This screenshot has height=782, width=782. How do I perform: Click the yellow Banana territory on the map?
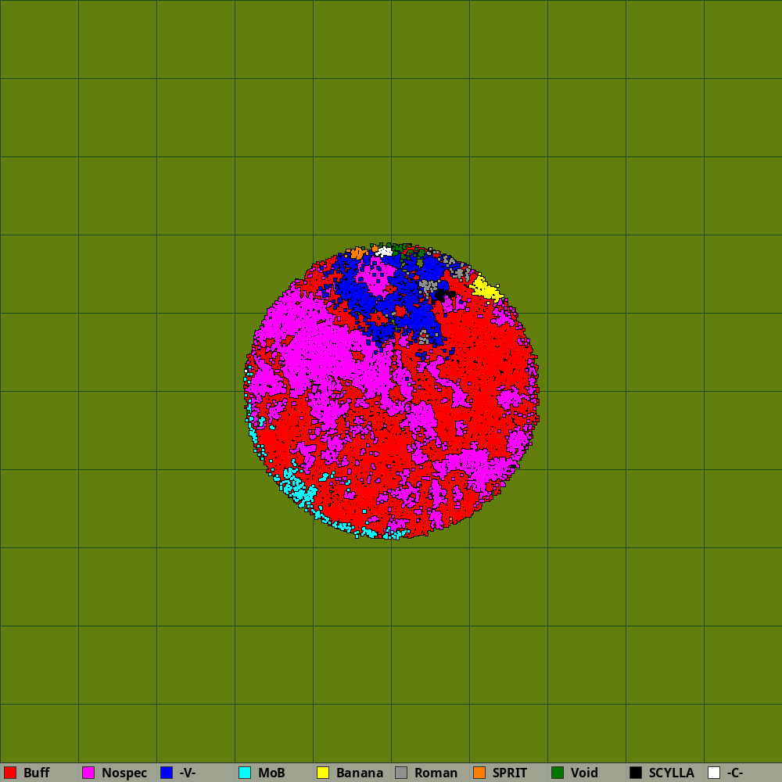pos(485,290)
